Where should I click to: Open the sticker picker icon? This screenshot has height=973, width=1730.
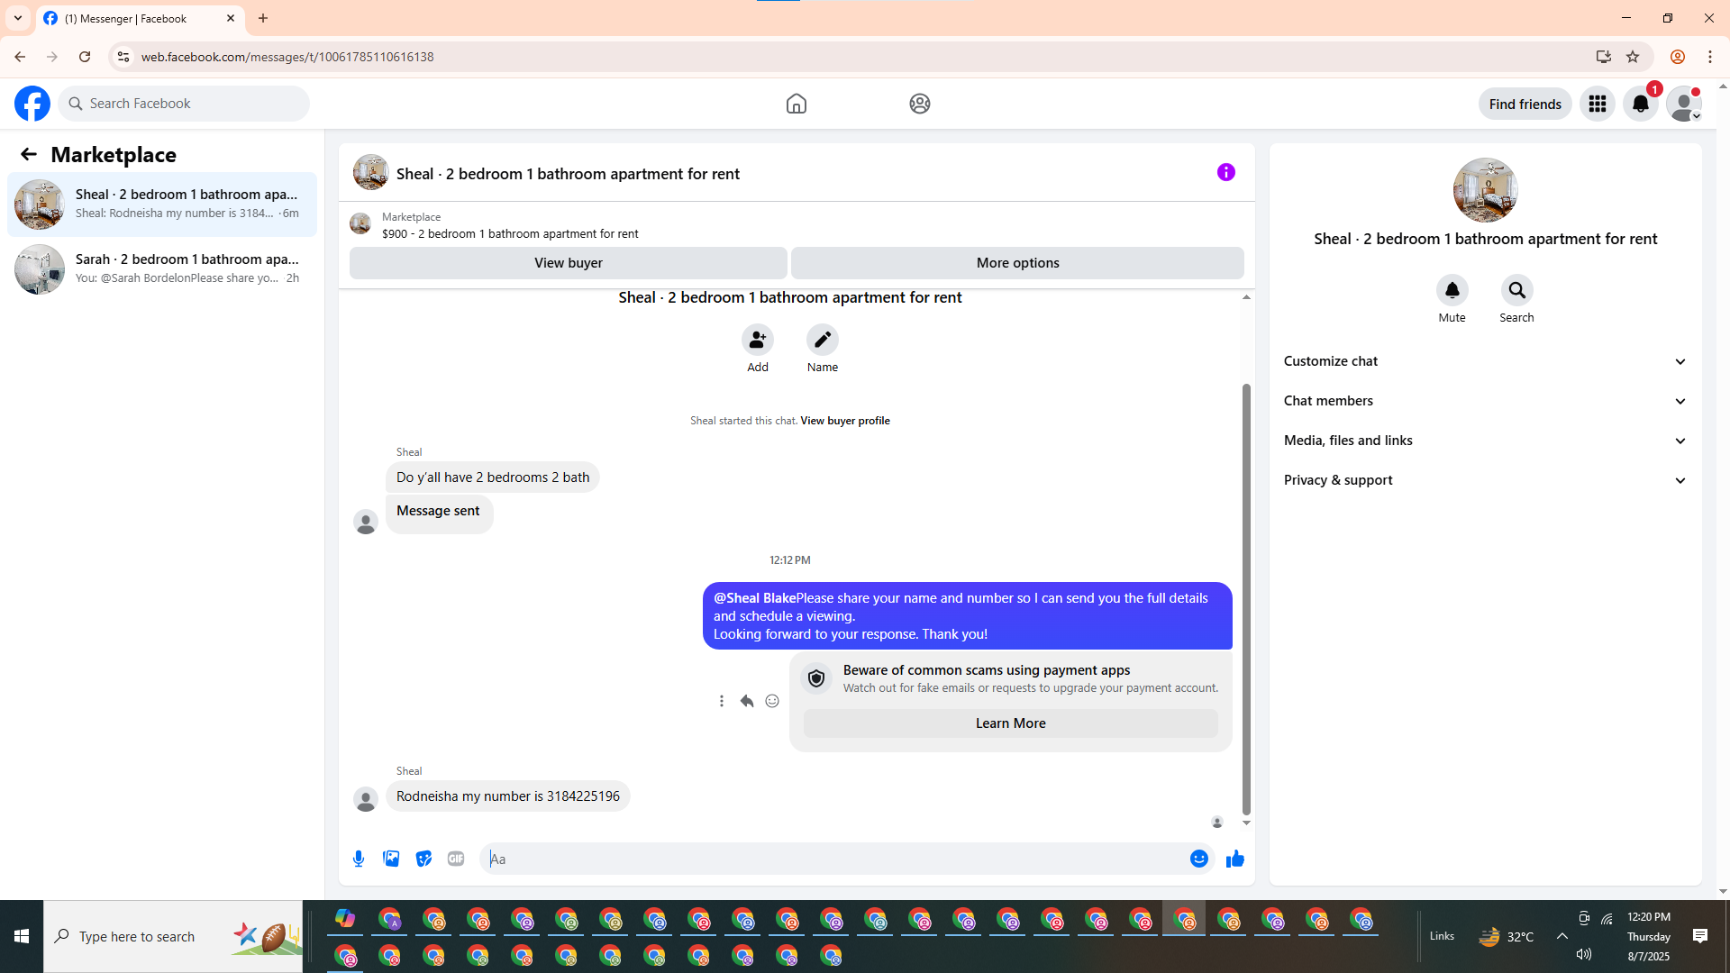(x=423, y=859)
